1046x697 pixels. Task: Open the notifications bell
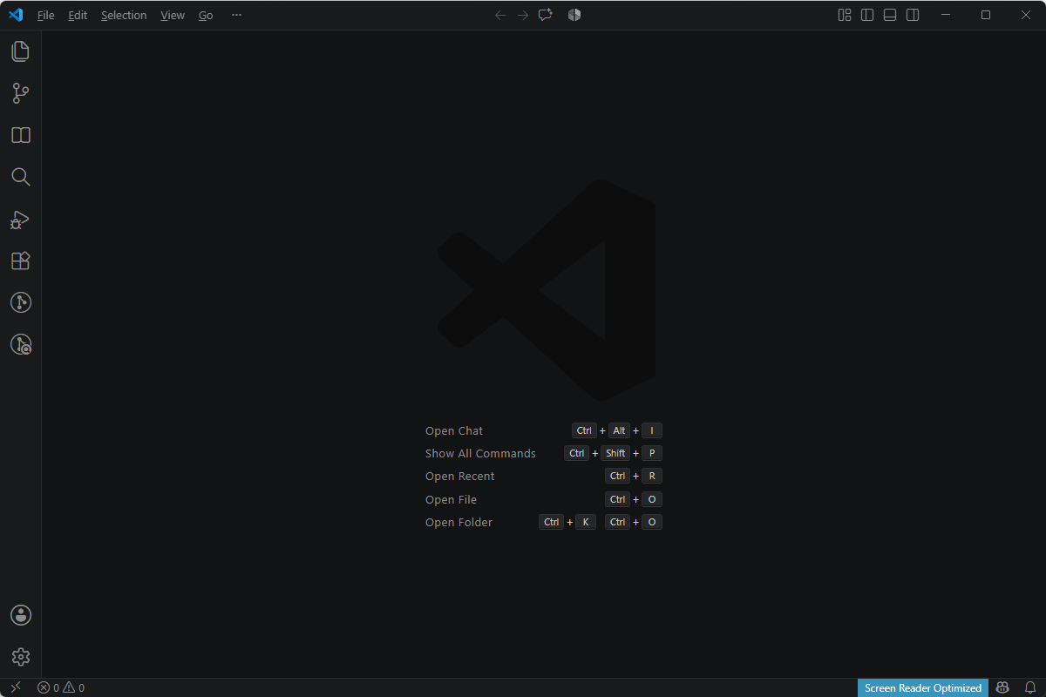pyautogui.click(x=1029, y=687)
